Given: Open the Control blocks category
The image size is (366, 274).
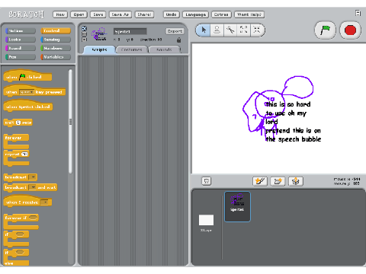Looking at the screenshot, I should pyautogui.click(x=56, y=30).
